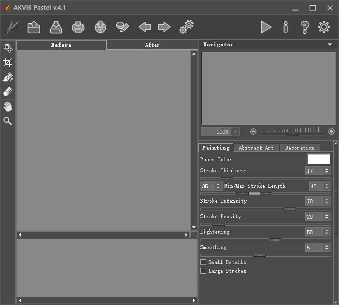
Task: Select the Hand tool
Action: (8, 107)
